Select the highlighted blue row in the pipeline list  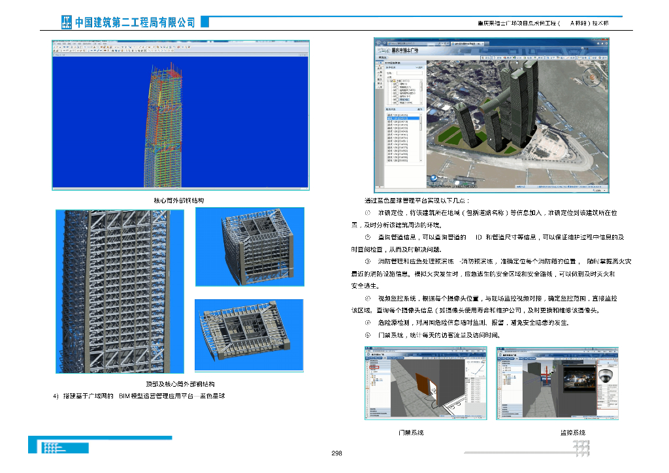click(403, 118)
